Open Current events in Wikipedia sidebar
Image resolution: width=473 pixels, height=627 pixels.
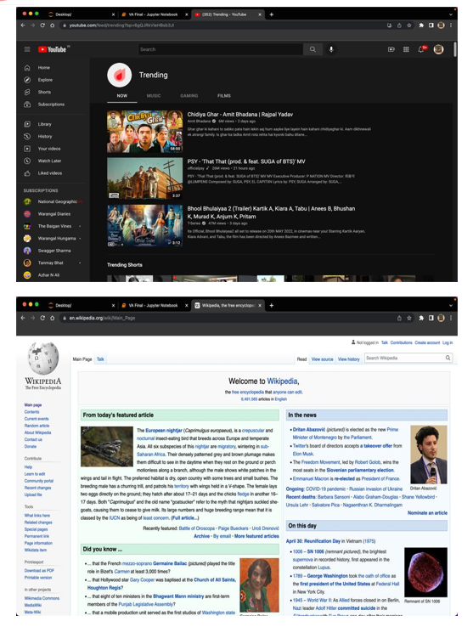pyautogui.click(x=37, y=419)
